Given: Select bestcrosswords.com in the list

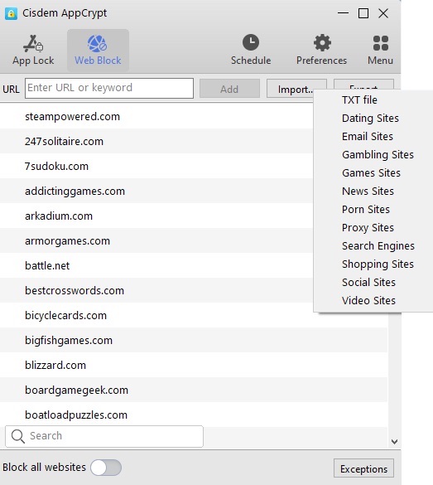Looking at the screenshot, I should pos(156,290).
